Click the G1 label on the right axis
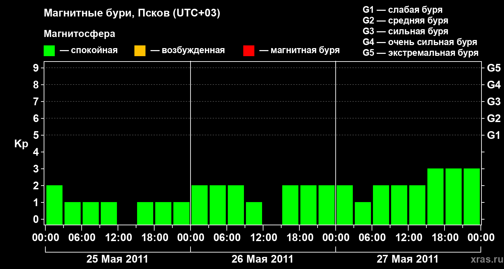This screenshot has width=504, height=269. [494, 135]
